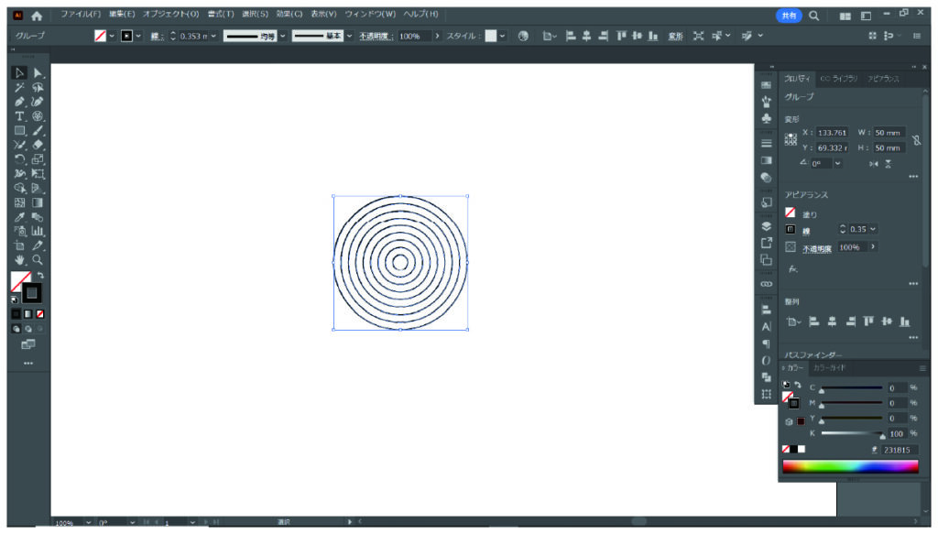Click the 共有 share button
This screenshot has height=534, width=938.
789,16
